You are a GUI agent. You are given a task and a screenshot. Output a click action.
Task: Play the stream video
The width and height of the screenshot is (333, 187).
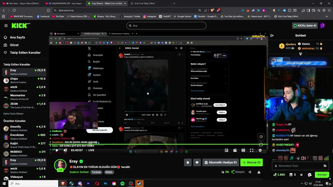[57, 150]
